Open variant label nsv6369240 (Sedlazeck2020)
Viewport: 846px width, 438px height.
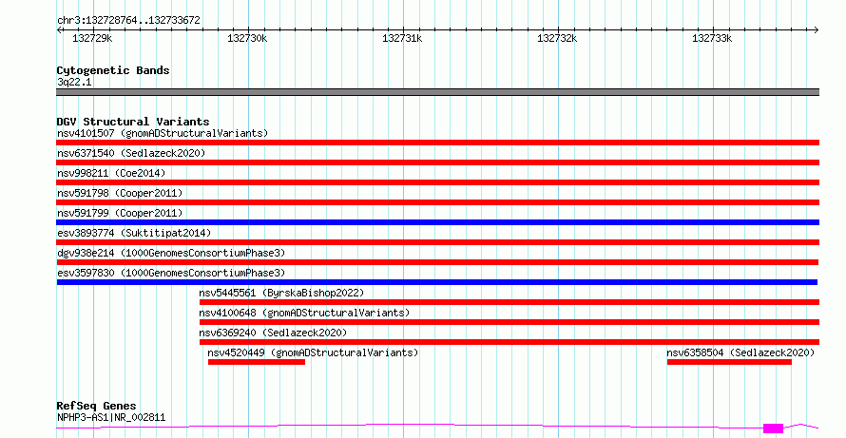tap(273, 333)
